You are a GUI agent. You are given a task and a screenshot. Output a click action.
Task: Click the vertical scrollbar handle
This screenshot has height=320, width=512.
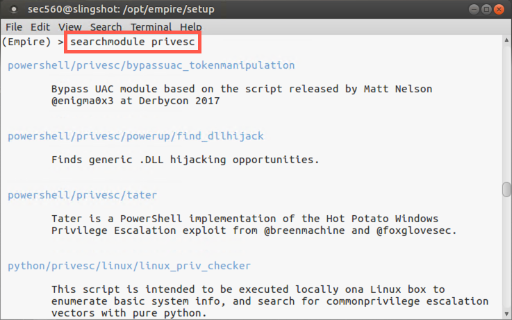(507, 190)
